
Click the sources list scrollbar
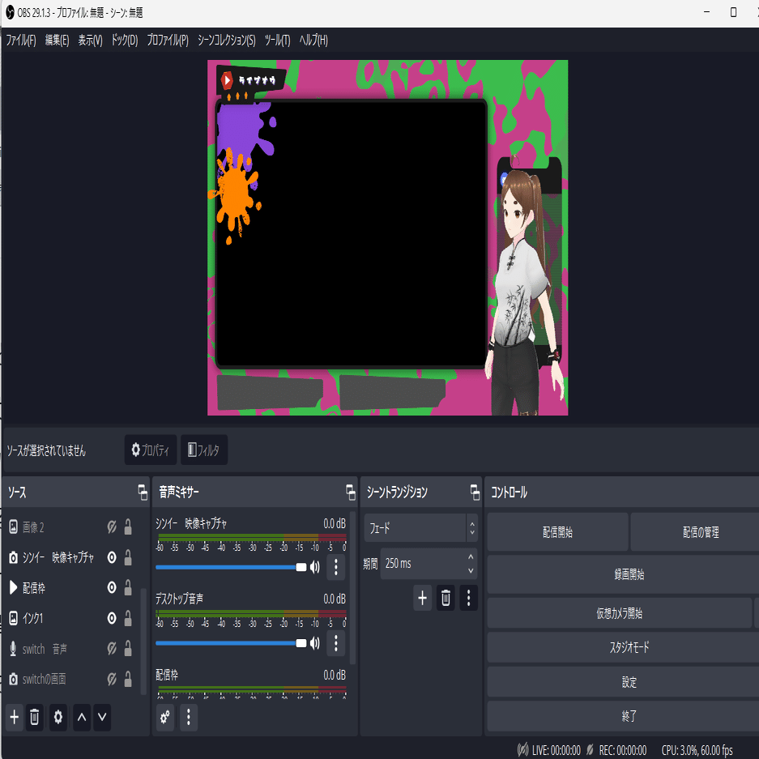point(143,641)
